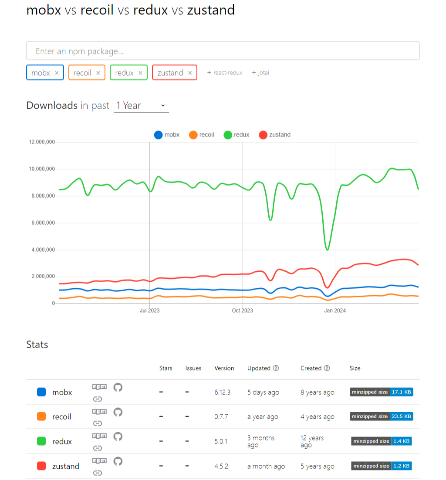Open zustand GitHub repository icon
This screenshot has height=480, width=446.
click(x=118, y=461)
